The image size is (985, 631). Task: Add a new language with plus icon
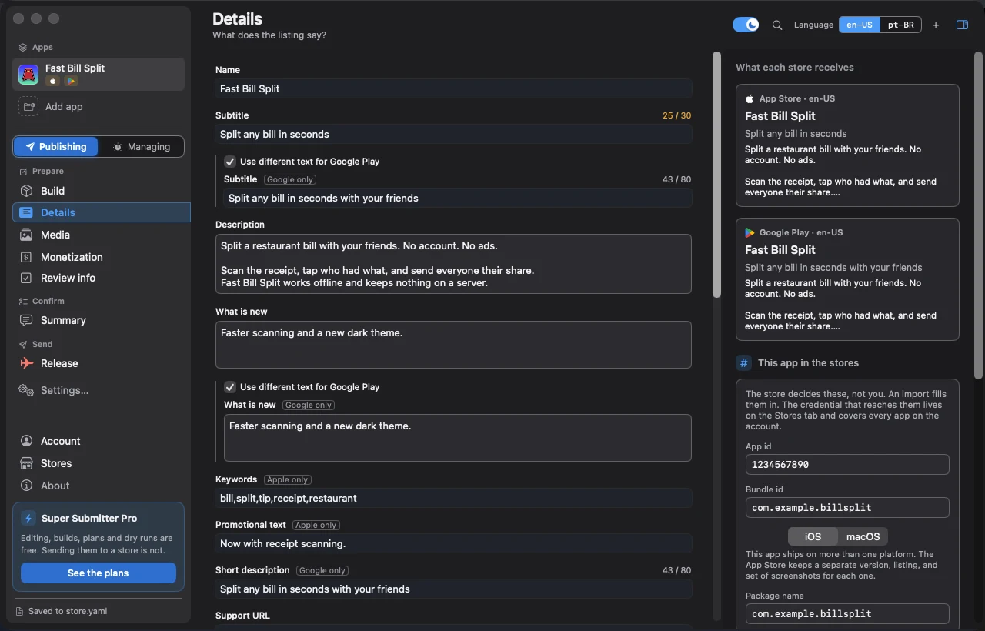(936, 25)
